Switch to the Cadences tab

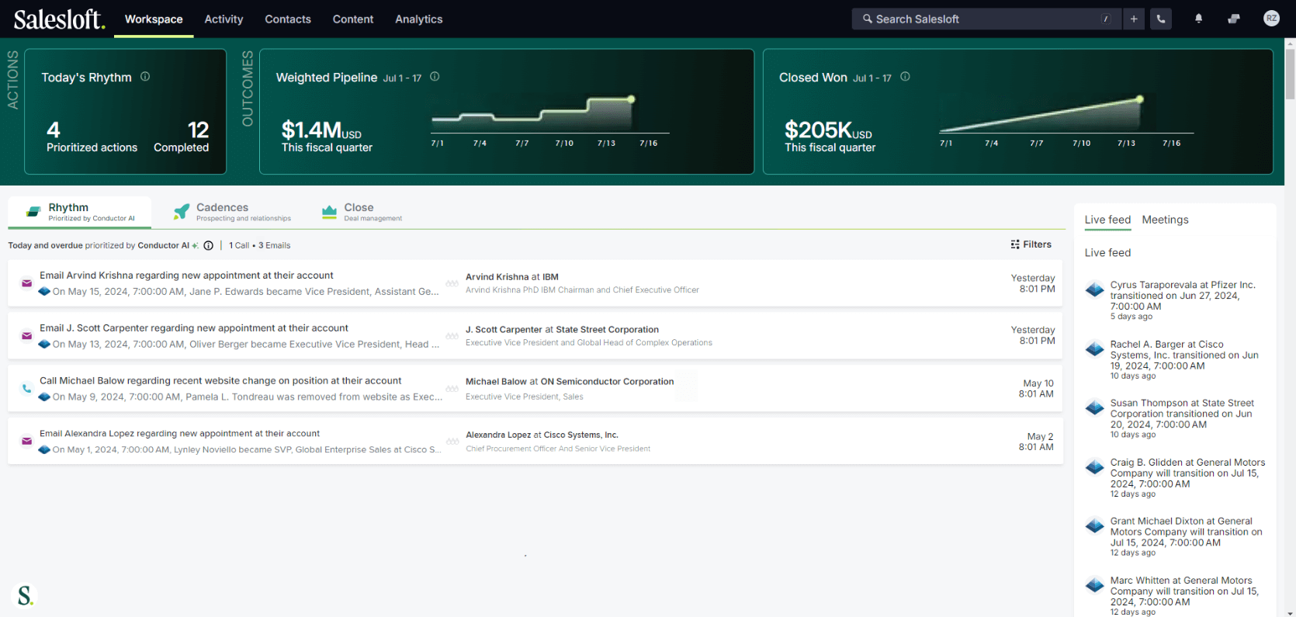tap(232, 212)
